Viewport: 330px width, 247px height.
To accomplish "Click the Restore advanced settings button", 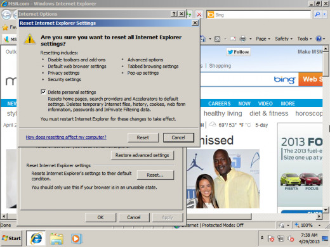I will tap(142, 155).
